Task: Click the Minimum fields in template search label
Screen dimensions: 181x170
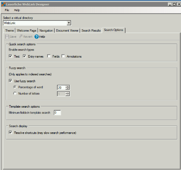Action: (30, 113)
